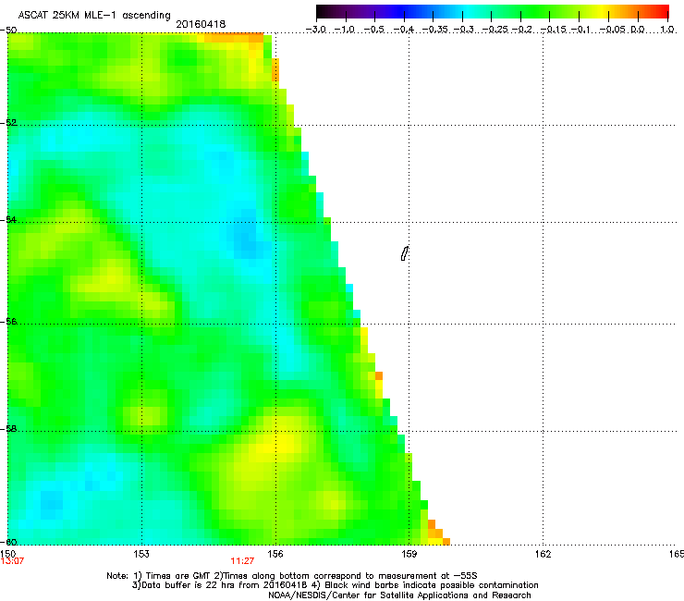684x601 pixels.
Task: Select the "156" longitude axis label
Action: coord(275,554)
